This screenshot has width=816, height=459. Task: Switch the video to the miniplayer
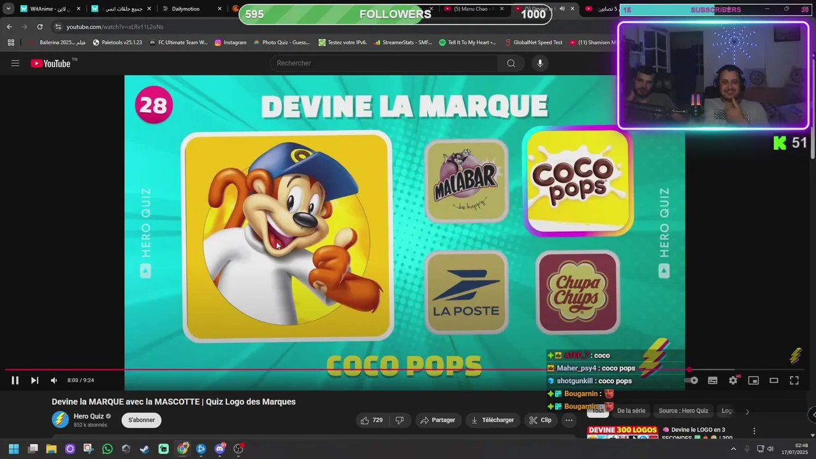pyautogui.click(x=754, y=381)
